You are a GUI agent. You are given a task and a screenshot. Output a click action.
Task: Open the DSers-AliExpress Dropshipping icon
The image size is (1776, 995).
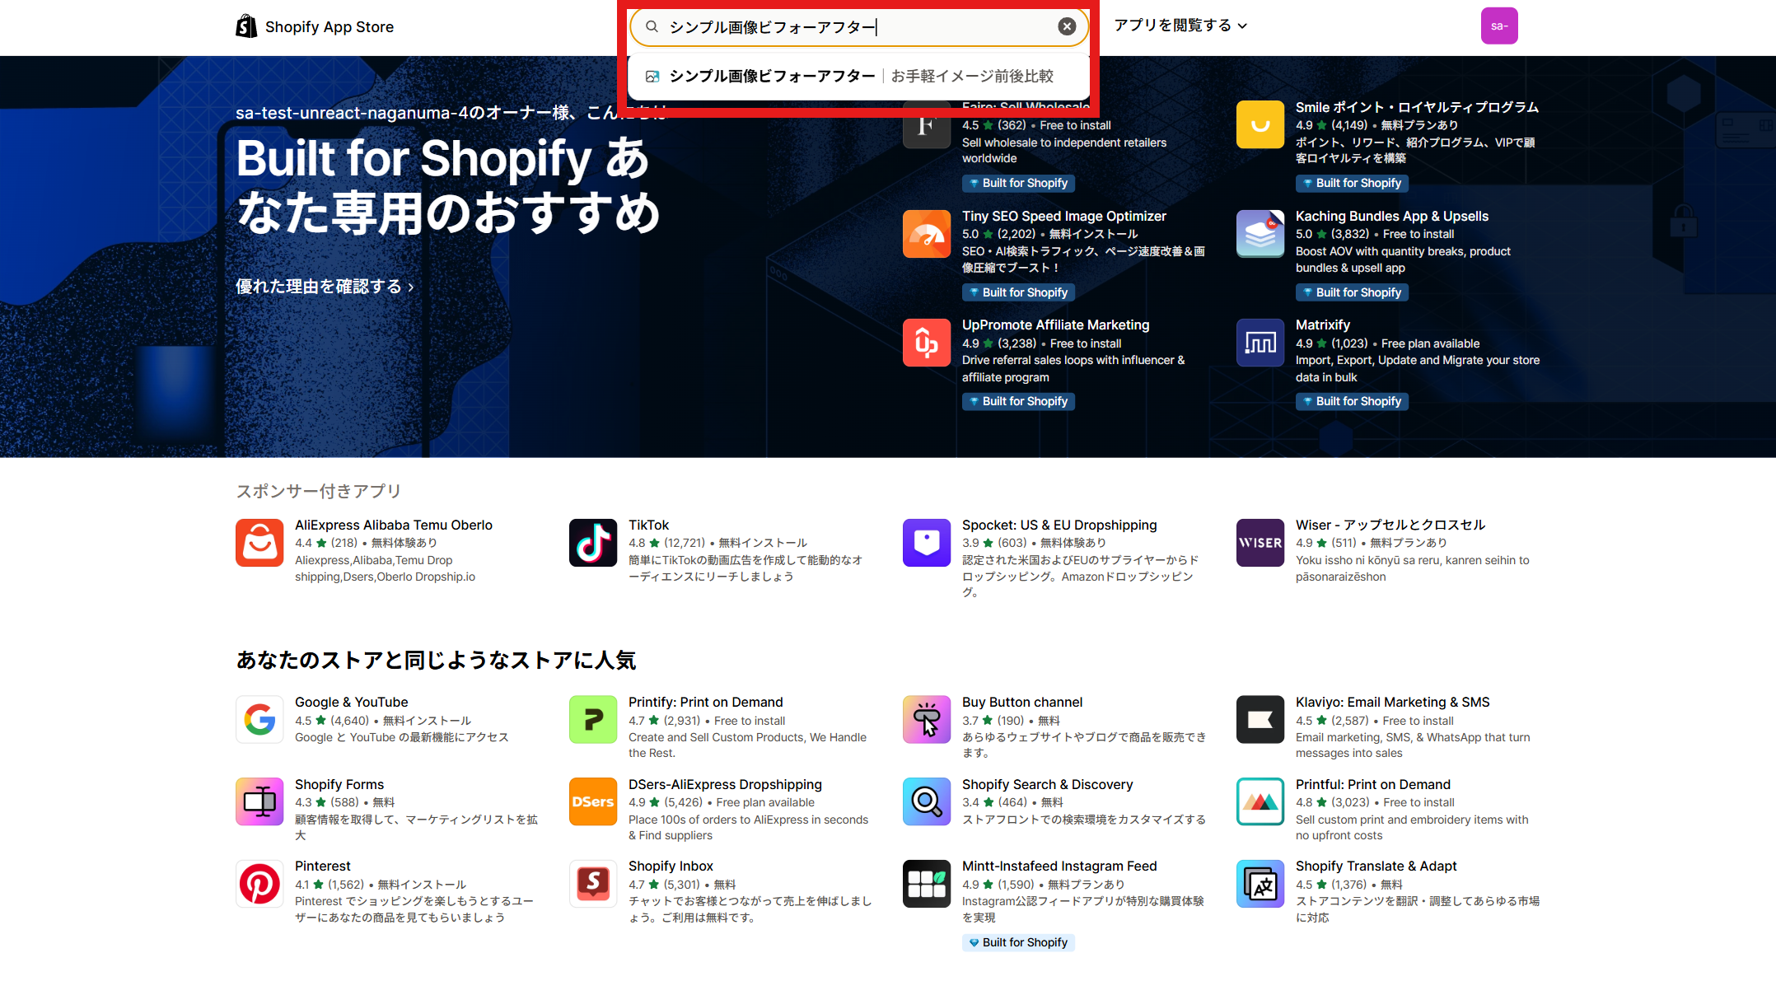pyautogui.click(x=592, y=801)
